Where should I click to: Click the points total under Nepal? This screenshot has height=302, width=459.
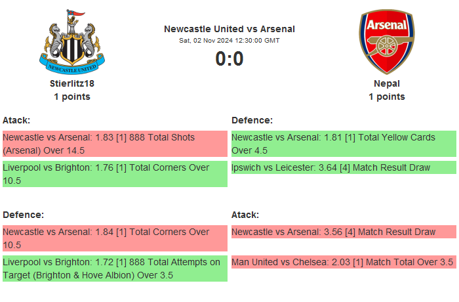pos(387,97)
